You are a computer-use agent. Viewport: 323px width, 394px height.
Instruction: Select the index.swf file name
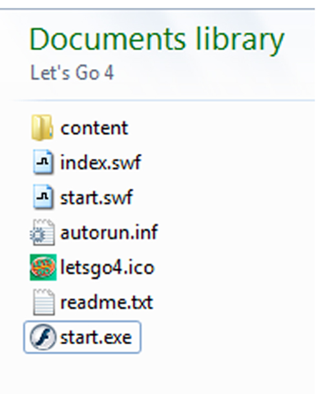(101, 163)
